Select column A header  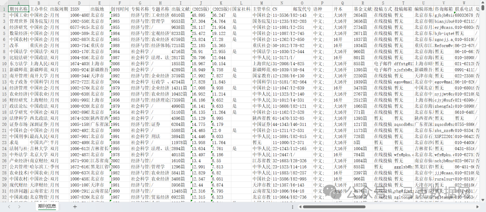pos(18,3)
